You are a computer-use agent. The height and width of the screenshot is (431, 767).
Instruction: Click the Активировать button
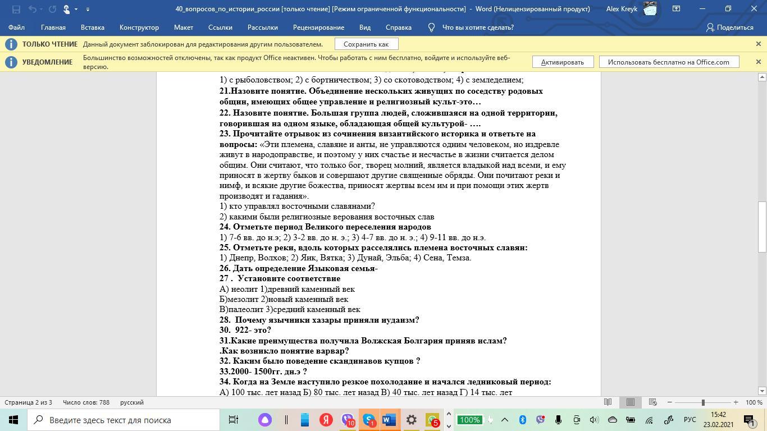pyautogui.click(x=563, y=62)
